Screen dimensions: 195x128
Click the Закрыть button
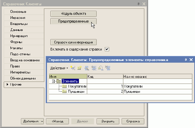coord(108,121)
